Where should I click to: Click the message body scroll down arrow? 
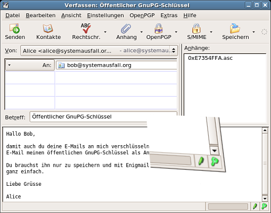coord(265,199)
